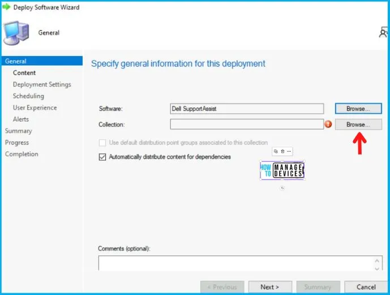Image resolution: width=390 pixels, height=295 pixels.
Task: Click the duplicate icon above the logo
Action: (276, 152)
